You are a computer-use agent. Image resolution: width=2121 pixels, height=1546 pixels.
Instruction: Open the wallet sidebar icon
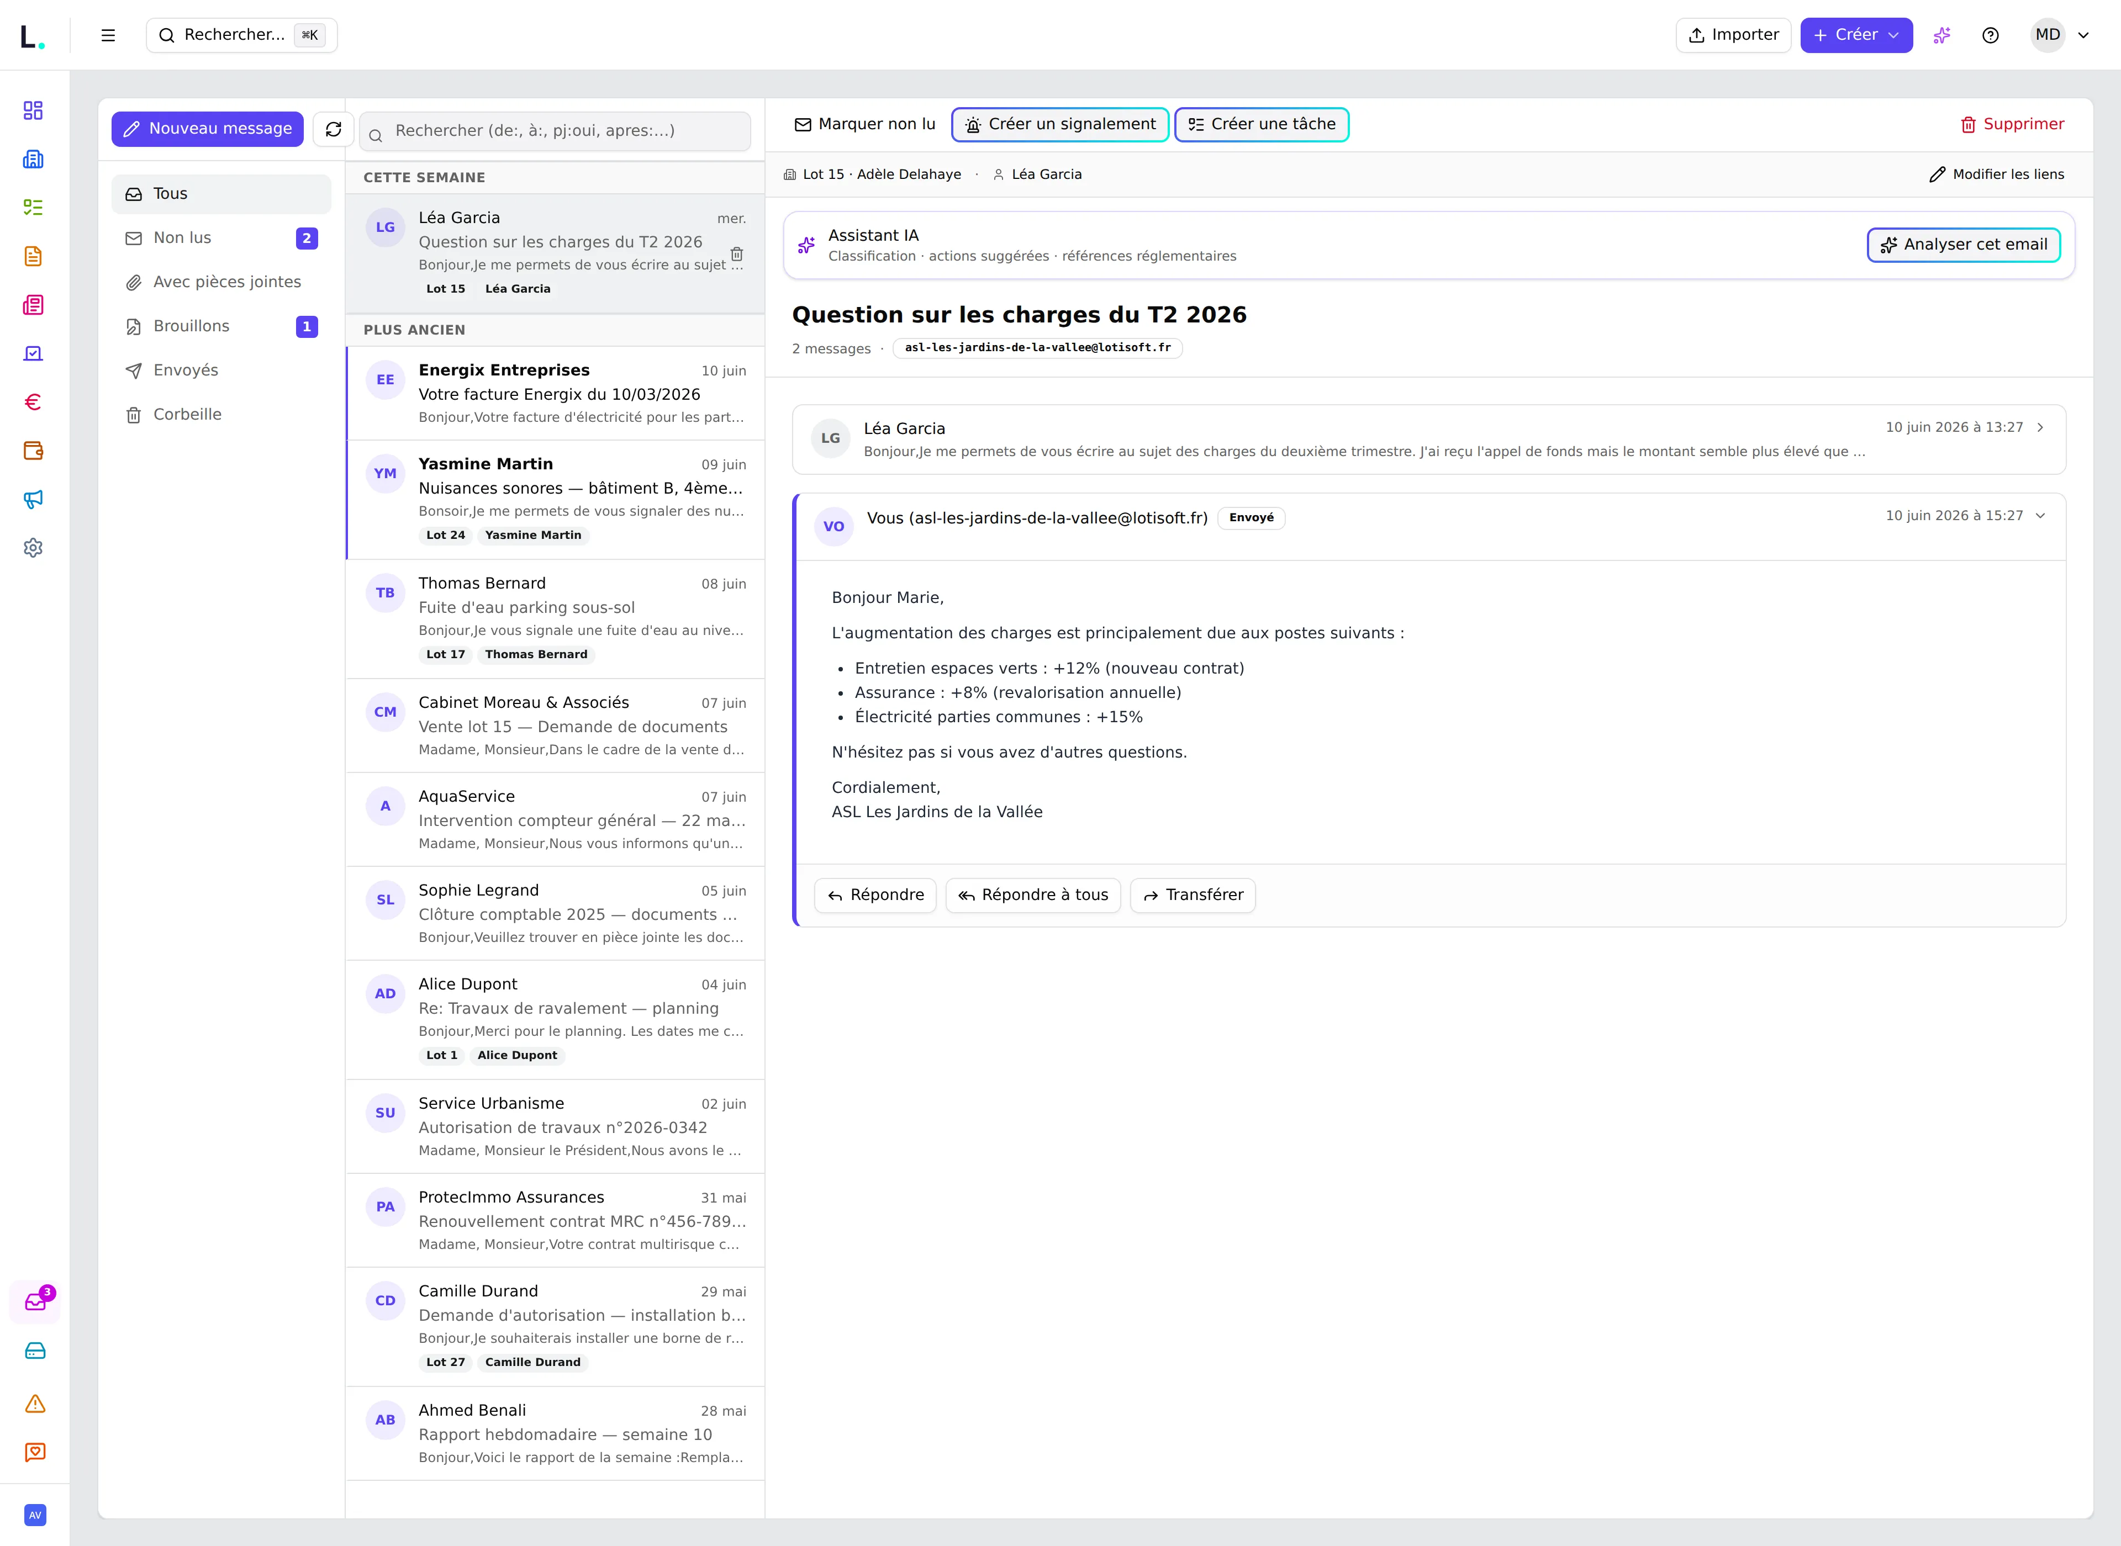coord(34,451)
